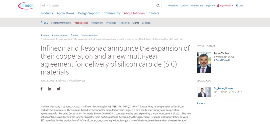270x124 pixels.
Task: Open the Design Support menu
Action: click(x=89, y=13)
